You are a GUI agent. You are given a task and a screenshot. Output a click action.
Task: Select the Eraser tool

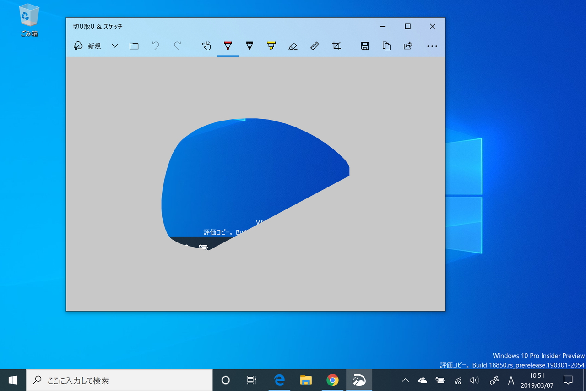point(293,46)
